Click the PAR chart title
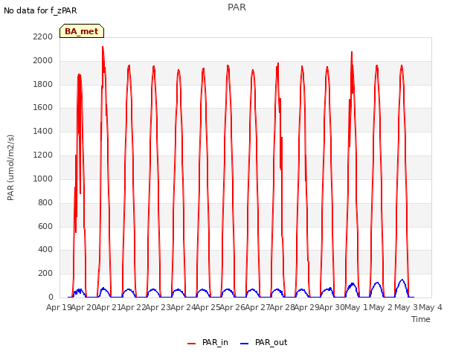Viewport: 476px width, 357px height. point(237,7)
